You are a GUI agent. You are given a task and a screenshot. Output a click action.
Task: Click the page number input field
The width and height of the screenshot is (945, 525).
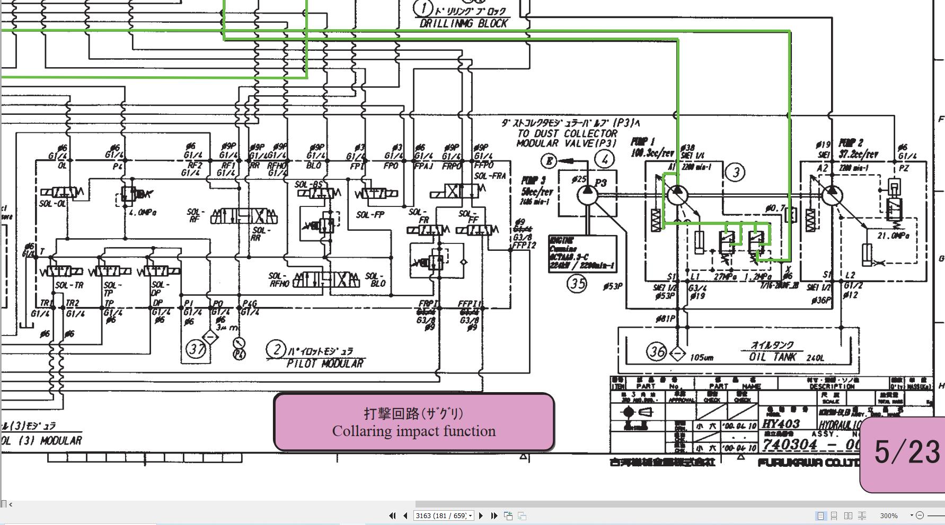pos(440,515)
